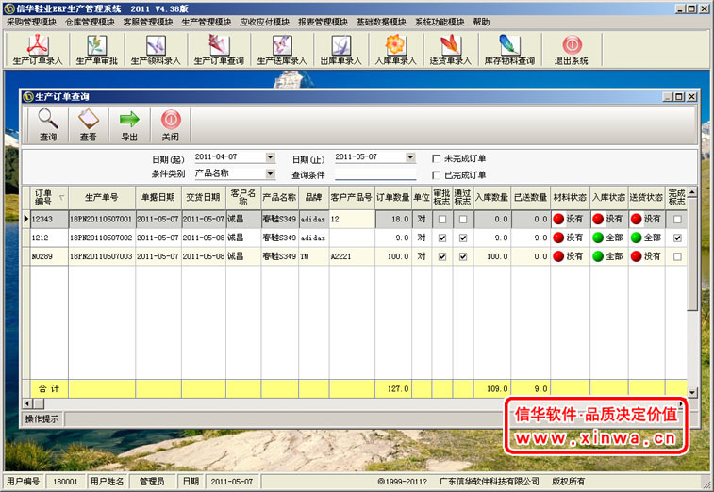Expand the 日期(起) date dropdown

click(270, 157)
